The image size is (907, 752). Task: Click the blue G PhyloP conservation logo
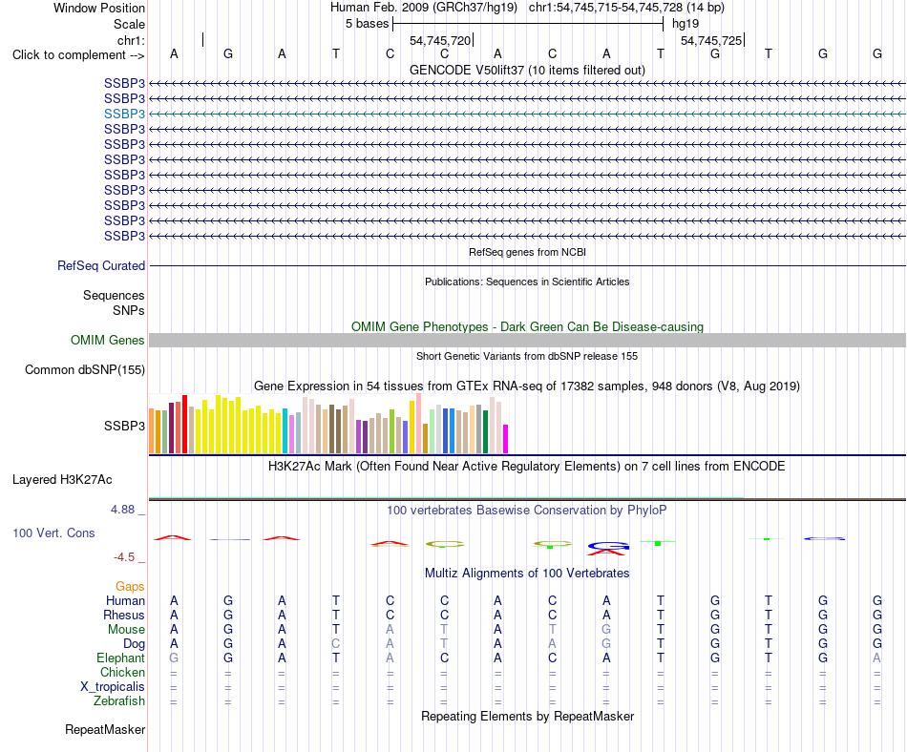point(608,546)
